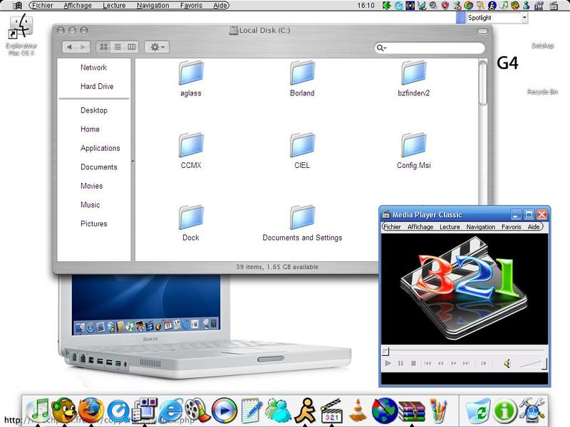The height and width of the screenshot is (427, 570).
Task: Open Aide menu in Media Player Classic window
Action: coord(533,226)
